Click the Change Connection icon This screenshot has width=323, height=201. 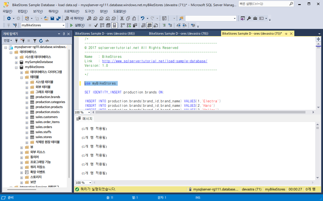(x=15, y=25)
